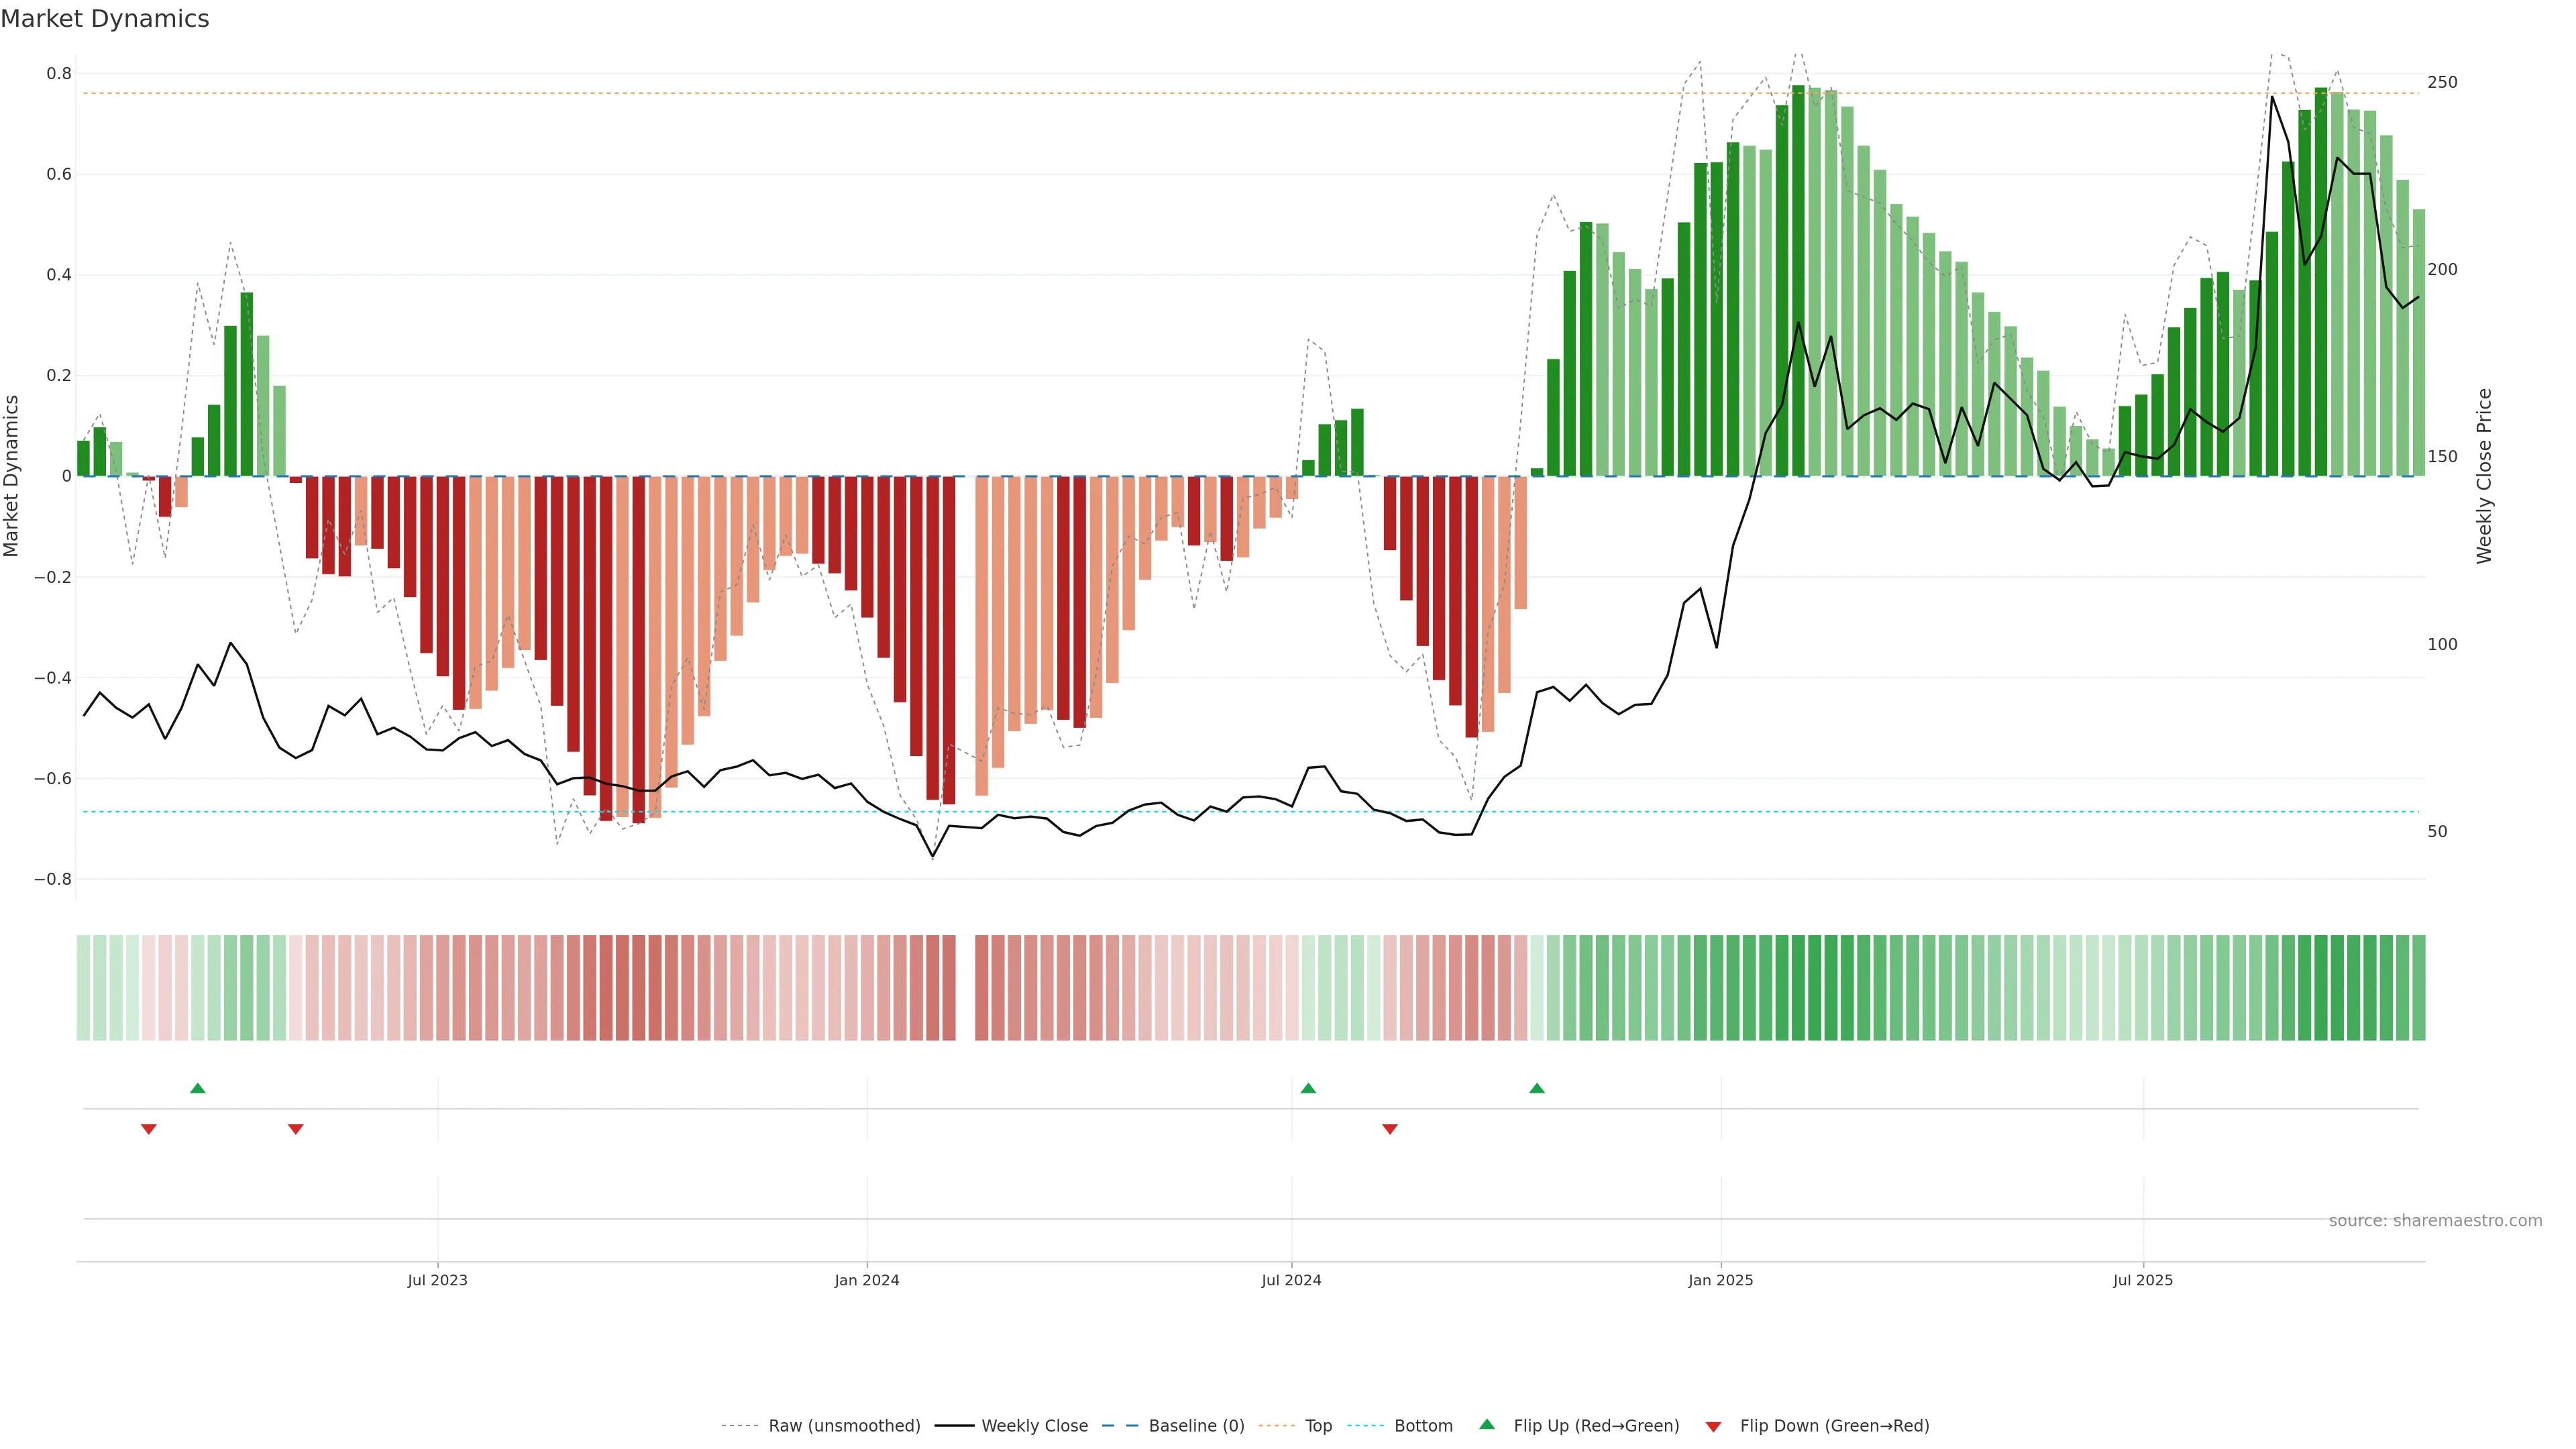The width and height of the screenshot is (2576, 1449).
Task: Toggle the Baseline (0) legend entry
Action: click(1196, 1426)
